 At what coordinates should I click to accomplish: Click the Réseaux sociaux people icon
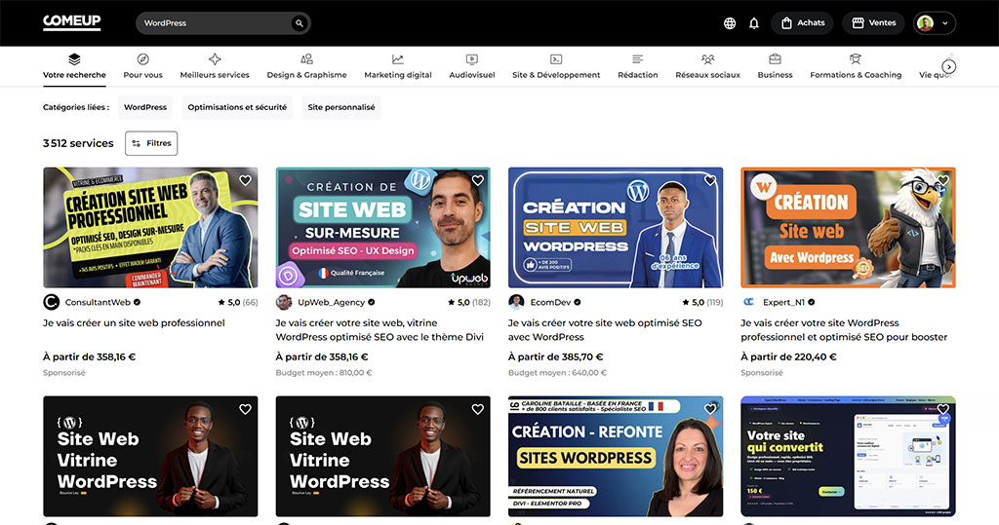(x=708, y=59)
